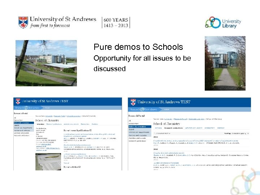
Task: Click Home in the right screenshot nav bar
Action: [x=166, y=110]
